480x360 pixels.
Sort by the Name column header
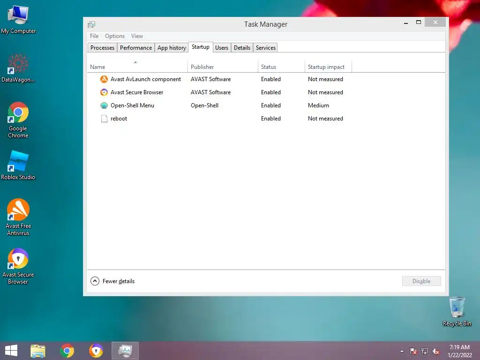coord(137,67)
